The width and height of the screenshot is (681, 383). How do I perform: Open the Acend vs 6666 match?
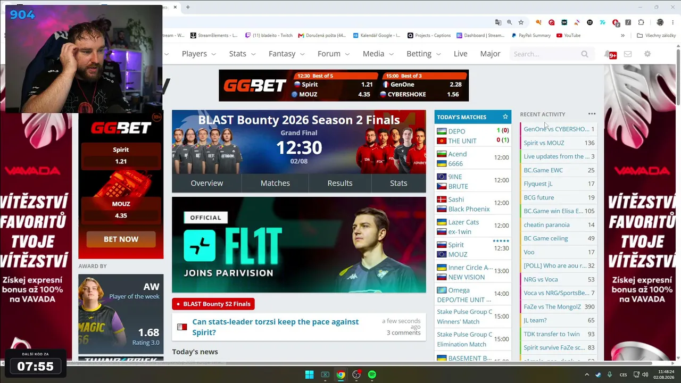473,159
